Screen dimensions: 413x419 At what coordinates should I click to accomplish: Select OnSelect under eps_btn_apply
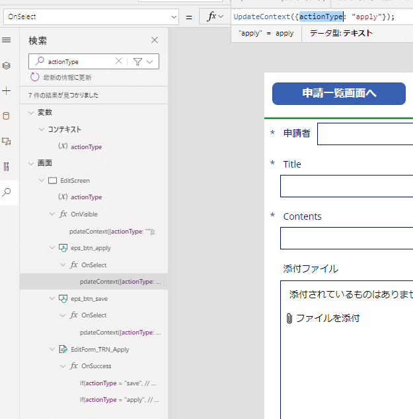[x=94, y=265]
